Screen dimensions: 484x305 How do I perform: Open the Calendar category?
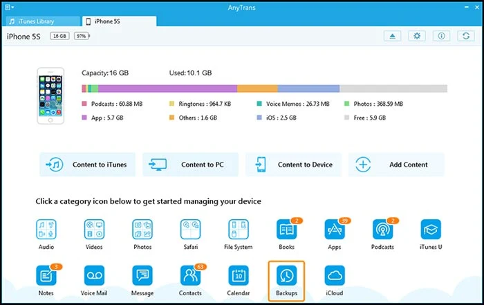click(x=239, y=275)
